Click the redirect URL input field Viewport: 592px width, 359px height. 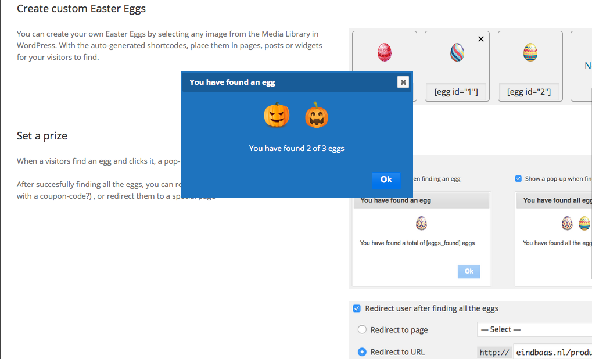(x=552, y=352)
